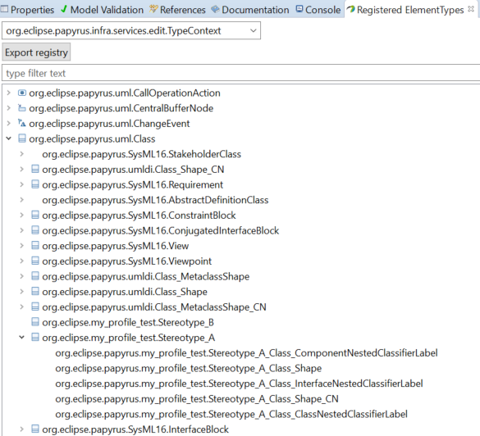
Task: Expand the CallOperationAction node
Action: 8,93
